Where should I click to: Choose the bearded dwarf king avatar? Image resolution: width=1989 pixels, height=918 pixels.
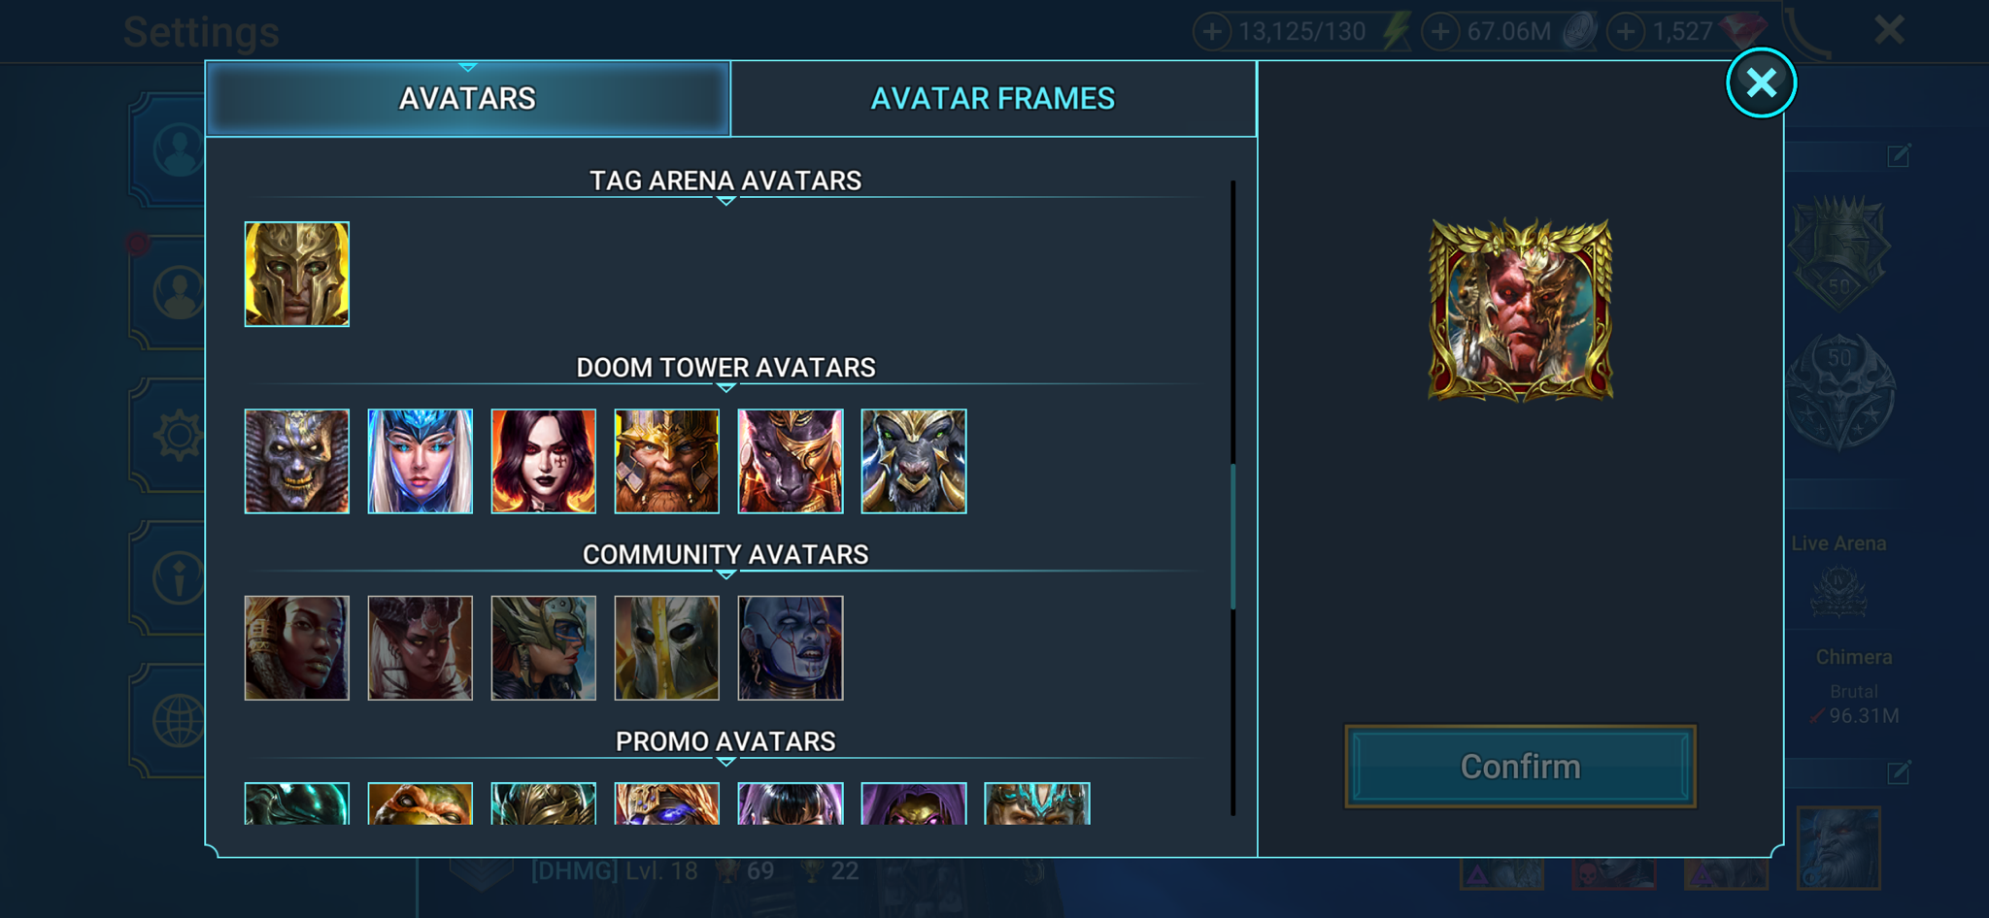click(666, 461)
